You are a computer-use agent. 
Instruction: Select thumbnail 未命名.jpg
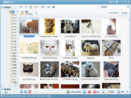[91, 48]
